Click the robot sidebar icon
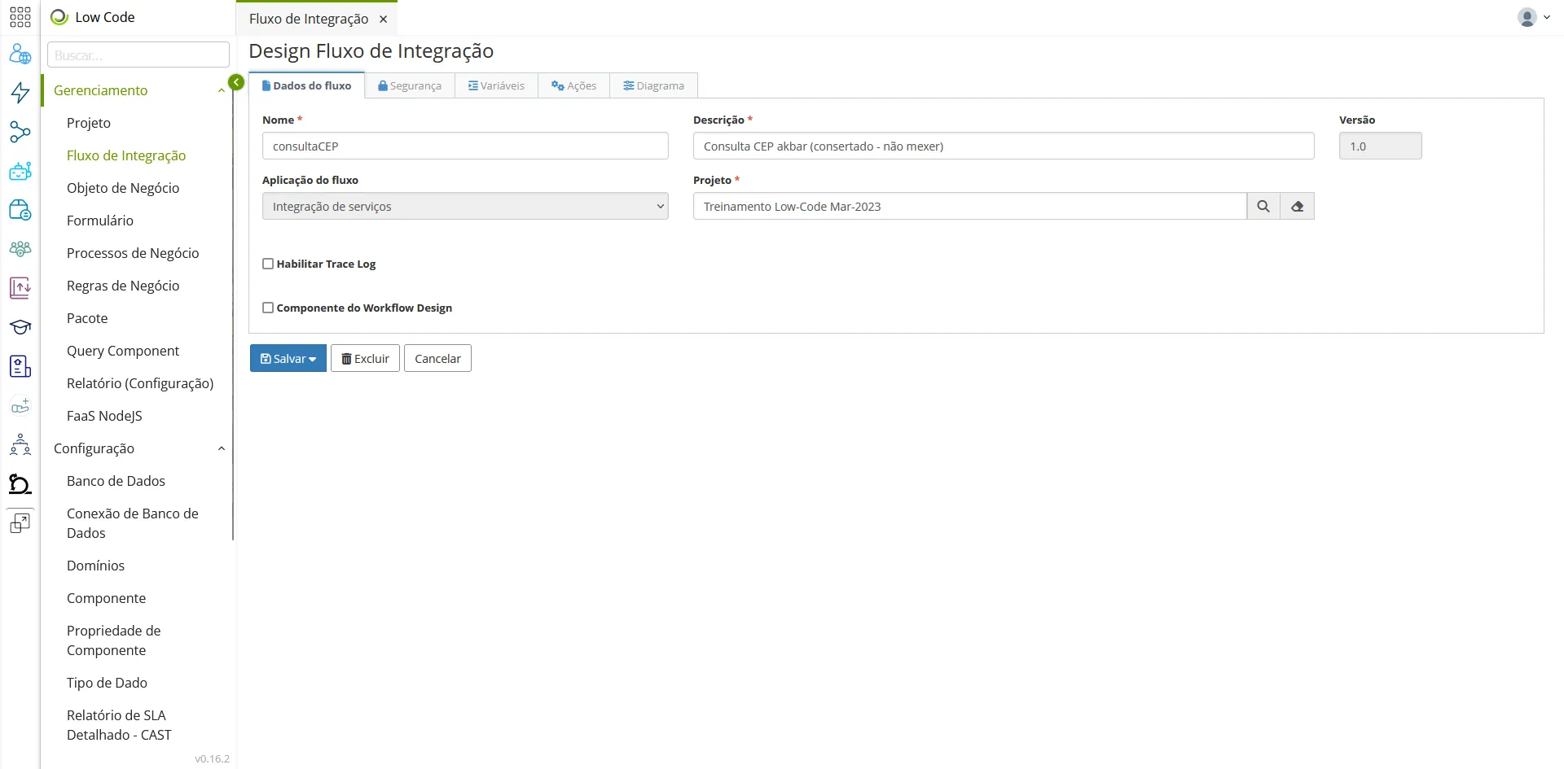Viewport: 1564px width, 769px height. (20, 171)
